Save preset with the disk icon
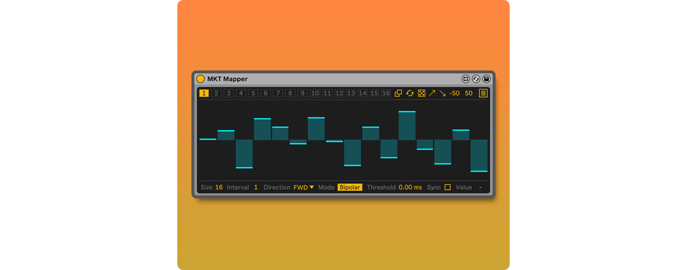 point(486,79)
